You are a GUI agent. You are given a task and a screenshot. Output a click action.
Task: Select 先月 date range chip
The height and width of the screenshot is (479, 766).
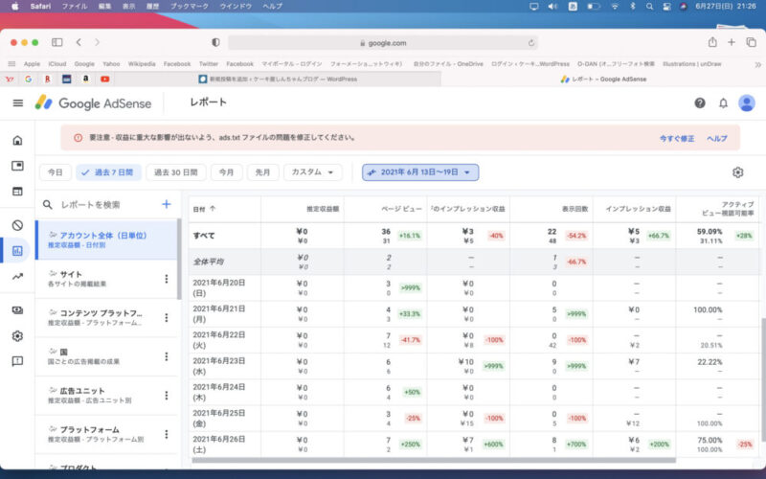tap(262, 172)
